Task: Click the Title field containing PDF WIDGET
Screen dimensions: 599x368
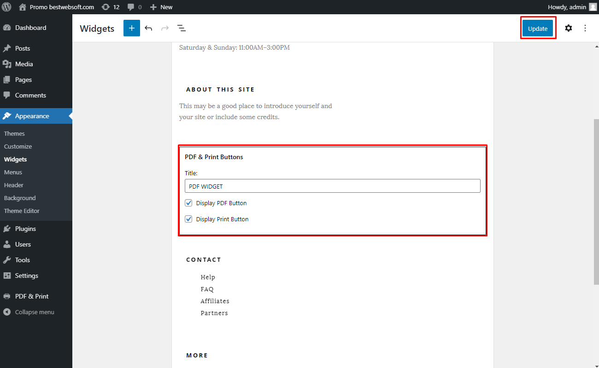Action: pos(333,186)
